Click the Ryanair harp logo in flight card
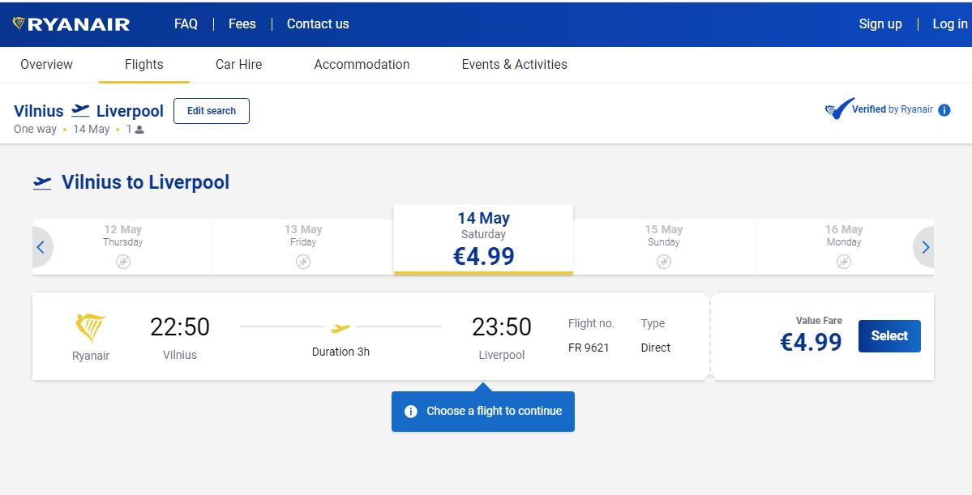Screen dimensions: 972x495 91,328
